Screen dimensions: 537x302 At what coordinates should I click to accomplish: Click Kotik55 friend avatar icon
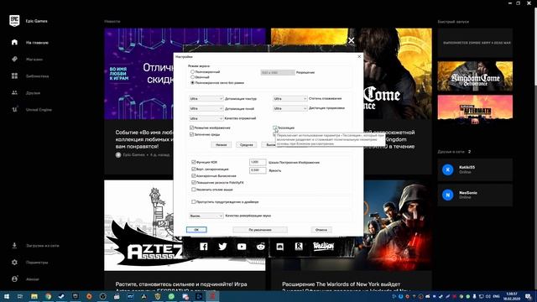pyautogui.click(x=447, y=169)
